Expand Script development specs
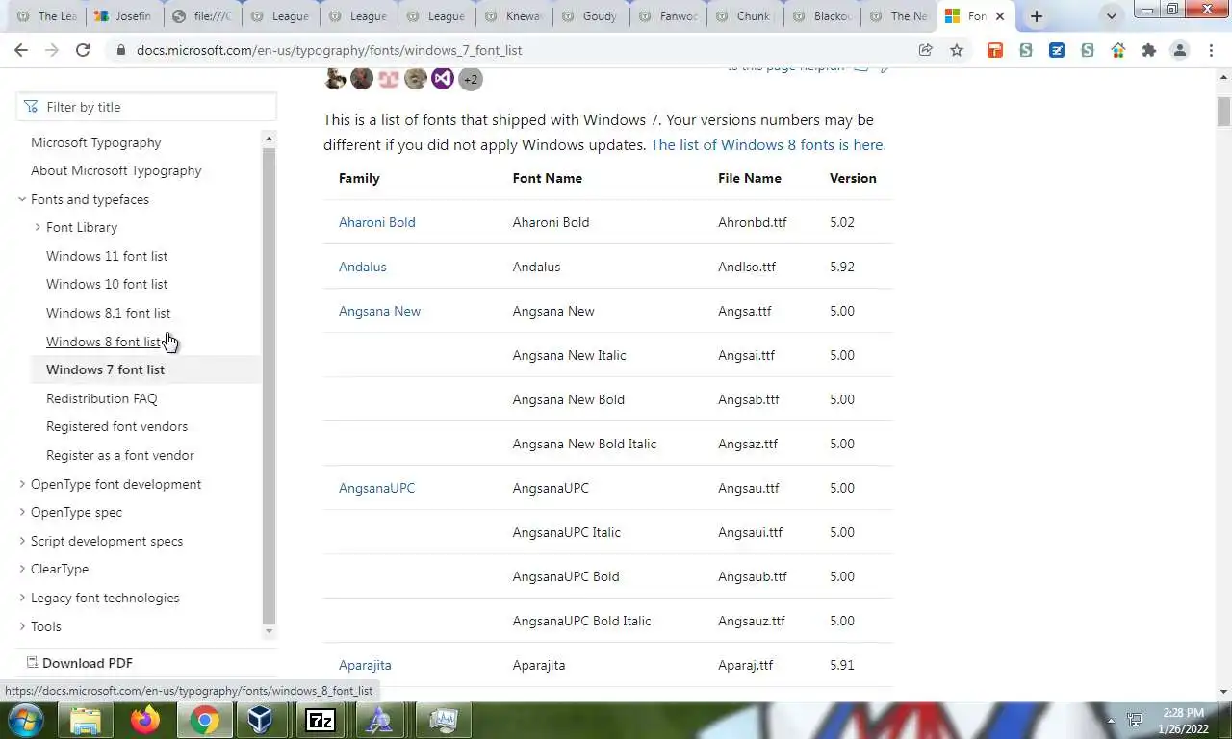 pyautogui.click(x=22, y=541)
